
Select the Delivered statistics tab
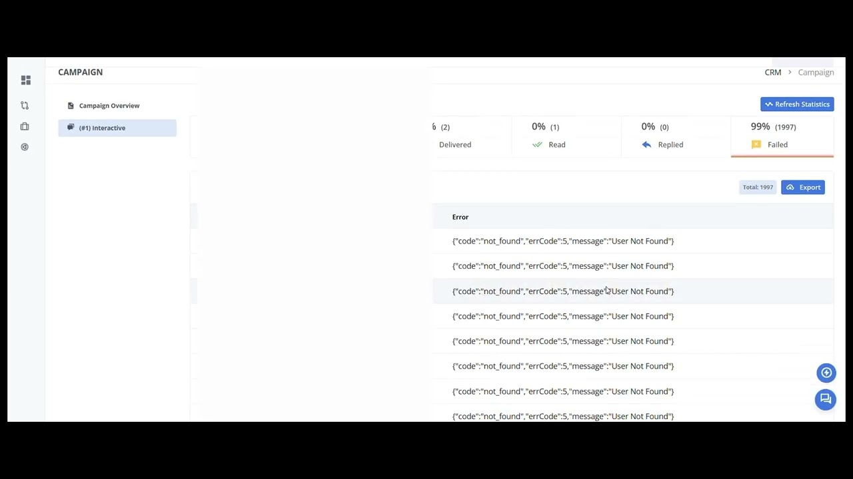[x=471, y=136]
